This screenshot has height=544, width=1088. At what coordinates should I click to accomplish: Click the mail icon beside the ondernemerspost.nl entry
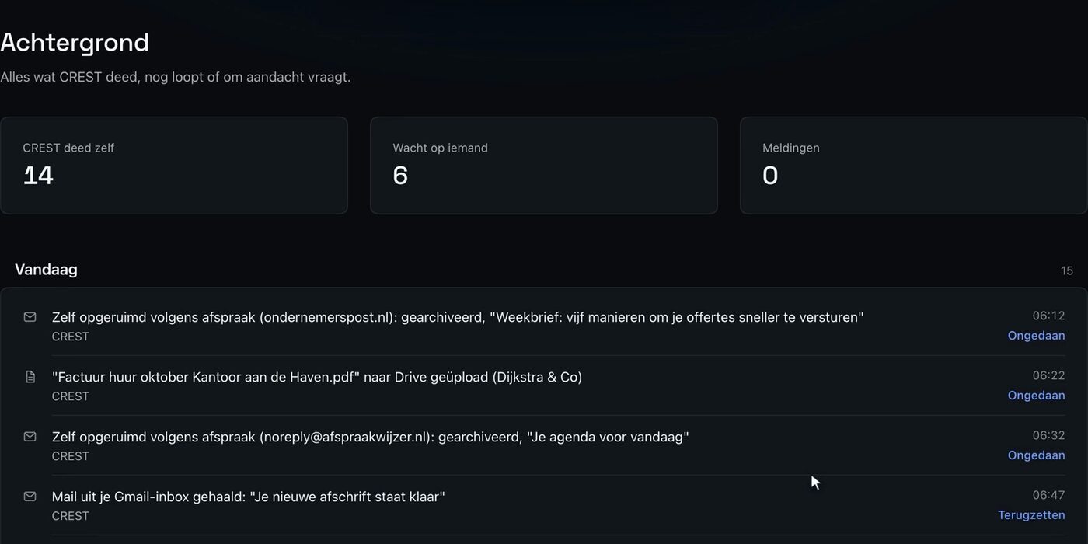point(30,317)
